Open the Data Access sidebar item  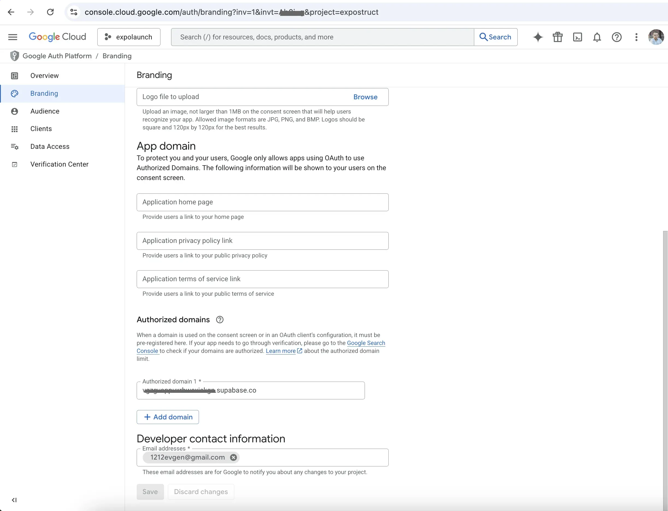tap(62, 147)
